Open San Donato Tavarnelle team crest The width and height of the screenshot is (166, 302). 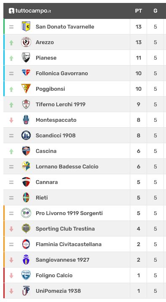coord(26,26)
